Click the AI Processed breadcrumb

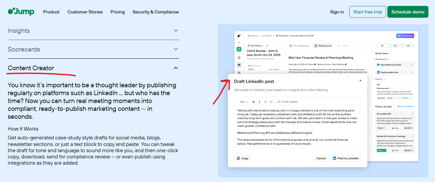pos(266,36)
